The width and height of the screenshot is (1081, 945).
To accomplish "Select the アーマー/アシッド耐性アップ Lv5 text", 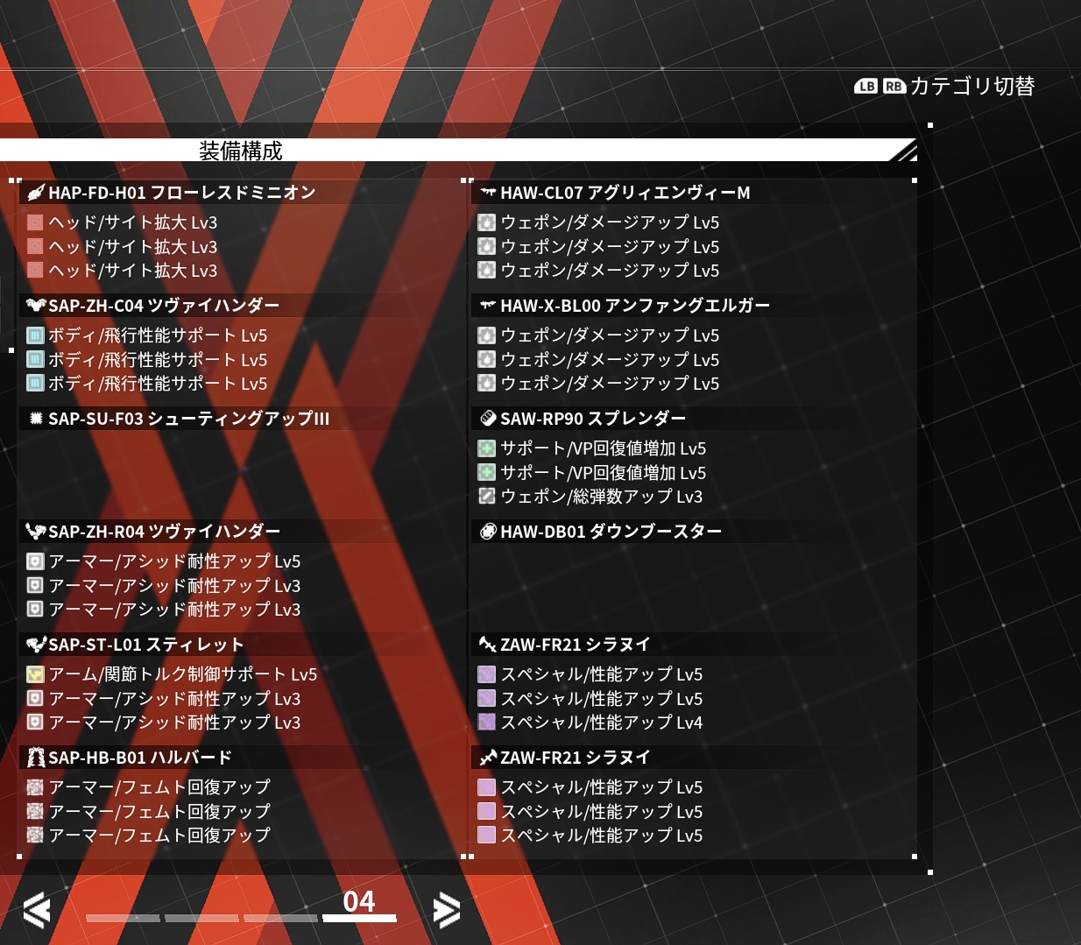I will click(174, 561).
